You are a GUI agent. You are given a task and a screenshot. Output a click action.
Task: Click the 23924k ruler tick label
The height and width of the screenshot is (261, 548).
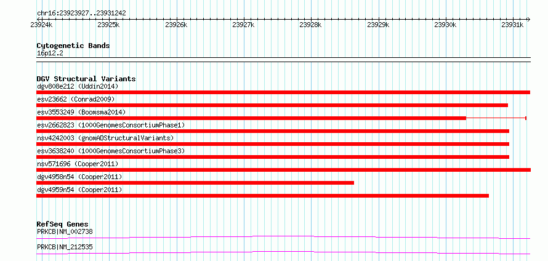click(x=42, y=25)
